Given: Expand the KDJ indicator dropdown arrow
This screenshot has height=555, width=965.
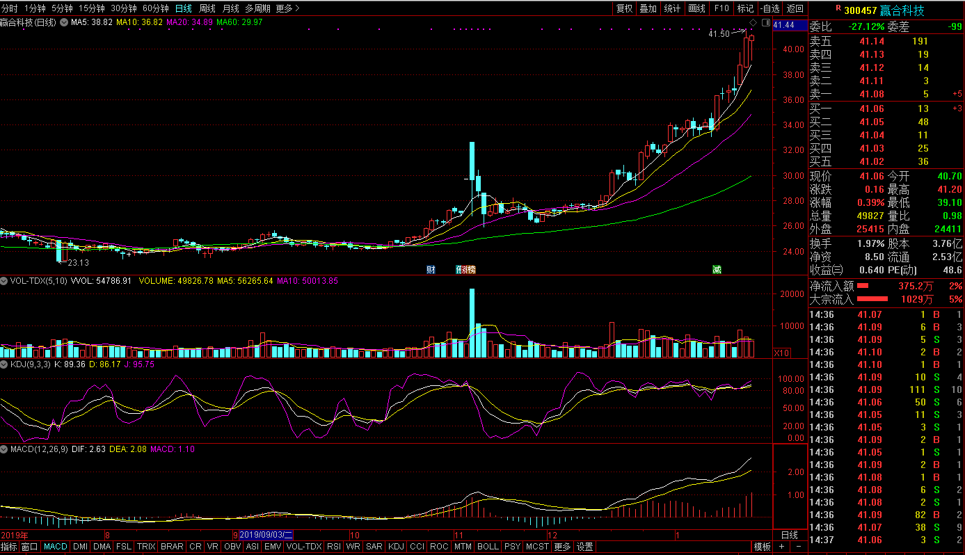Looking at the screenshot, I should coord(4,364).
